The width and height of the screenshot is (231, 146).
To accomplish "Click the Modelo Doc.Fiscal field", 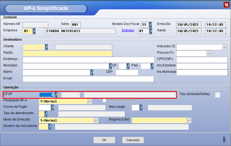I will tap(145, 24).
